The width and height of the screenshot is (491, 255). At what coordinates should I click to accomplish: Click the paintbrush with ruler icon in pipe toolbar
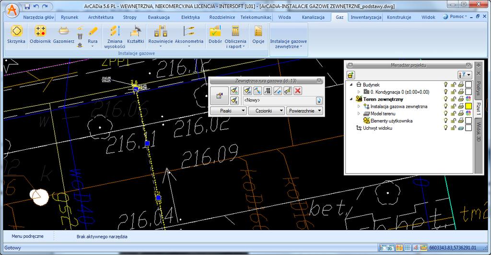point(248,91)
